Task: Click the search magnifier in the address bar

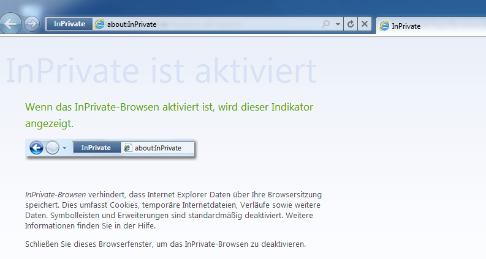Action: point(326,24)
